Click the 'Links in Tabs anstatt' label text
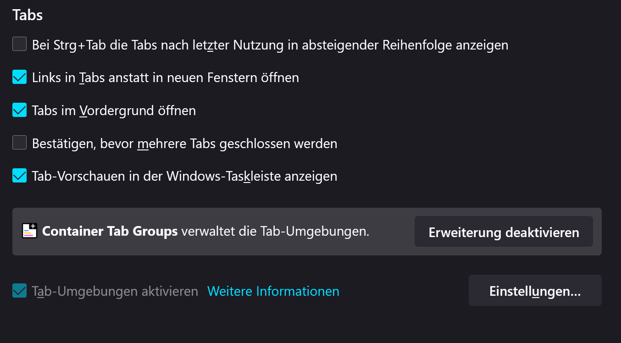 click(x=165, y=77)
